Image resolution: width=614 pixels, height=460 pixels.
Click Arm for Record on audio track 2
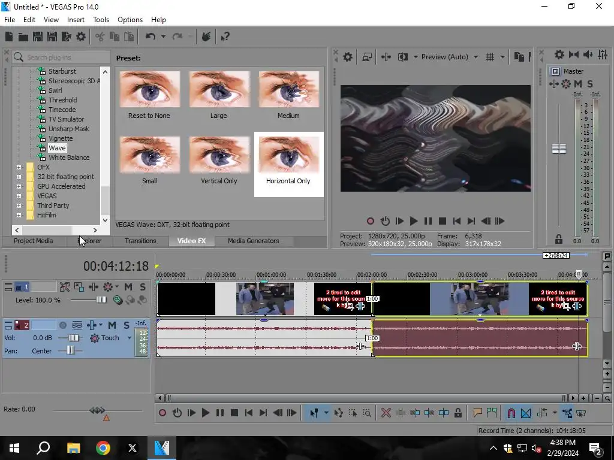tap(62, 325)
